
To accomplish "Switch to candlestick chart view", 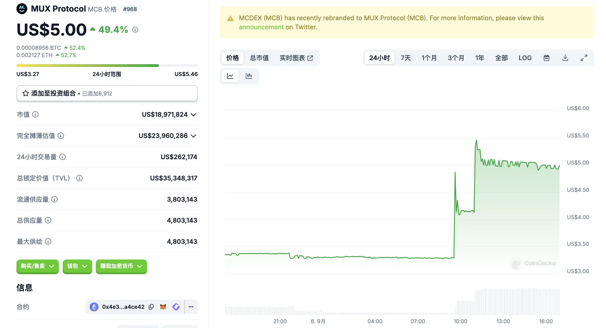I will tap(249, 76).
